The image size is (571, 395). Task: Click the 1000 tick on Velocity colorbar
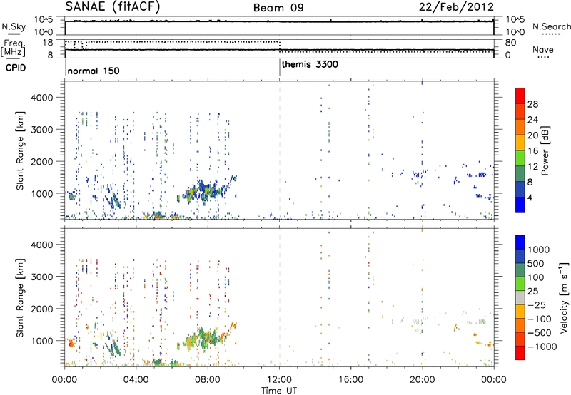539,250
